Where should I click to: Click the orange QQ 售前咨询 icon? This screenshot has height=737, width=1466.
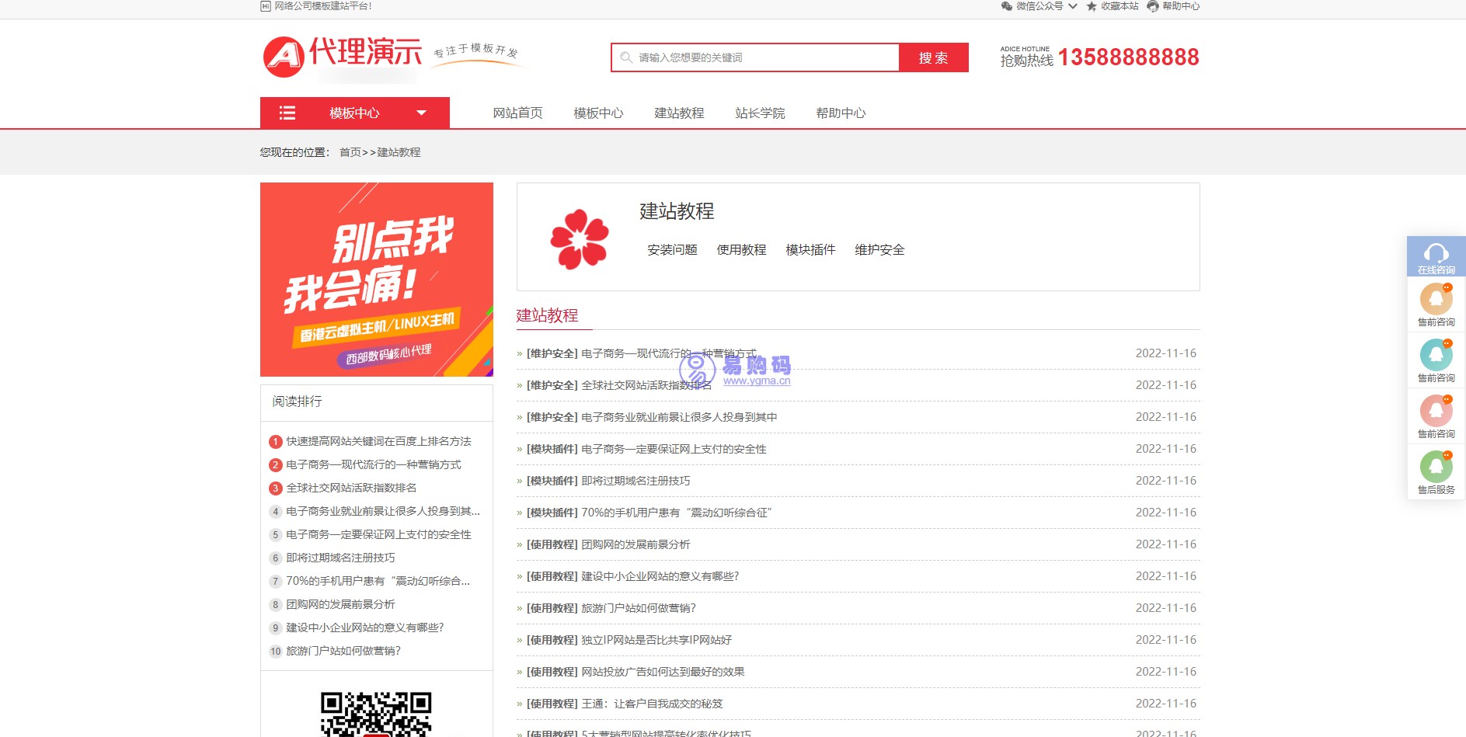pyautogui.click(x=1436, y=299)
